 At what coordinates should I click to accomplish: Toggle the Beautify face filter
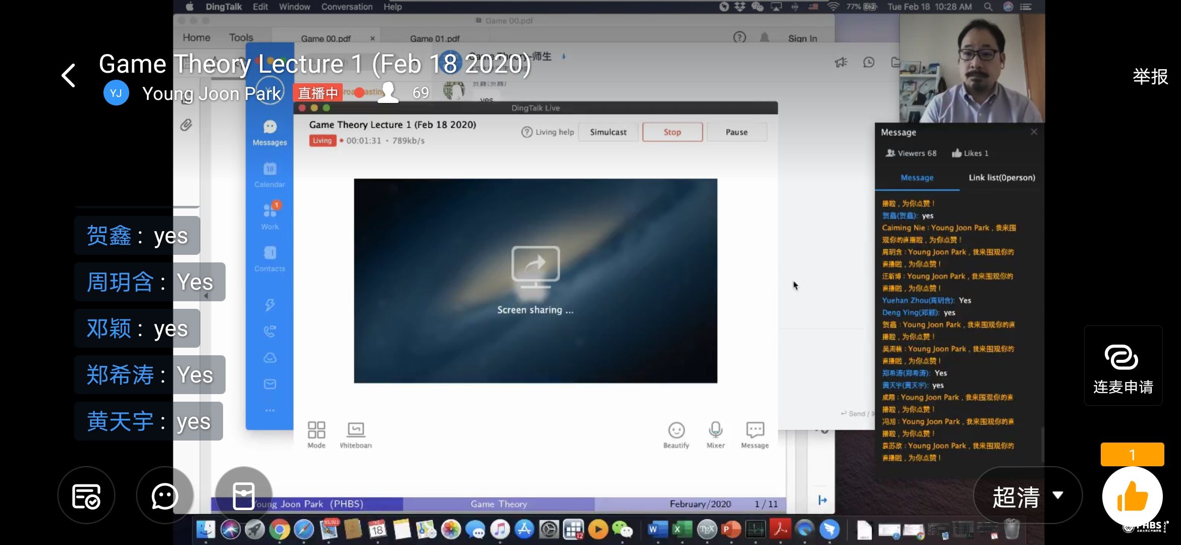(x=676, y=435)
